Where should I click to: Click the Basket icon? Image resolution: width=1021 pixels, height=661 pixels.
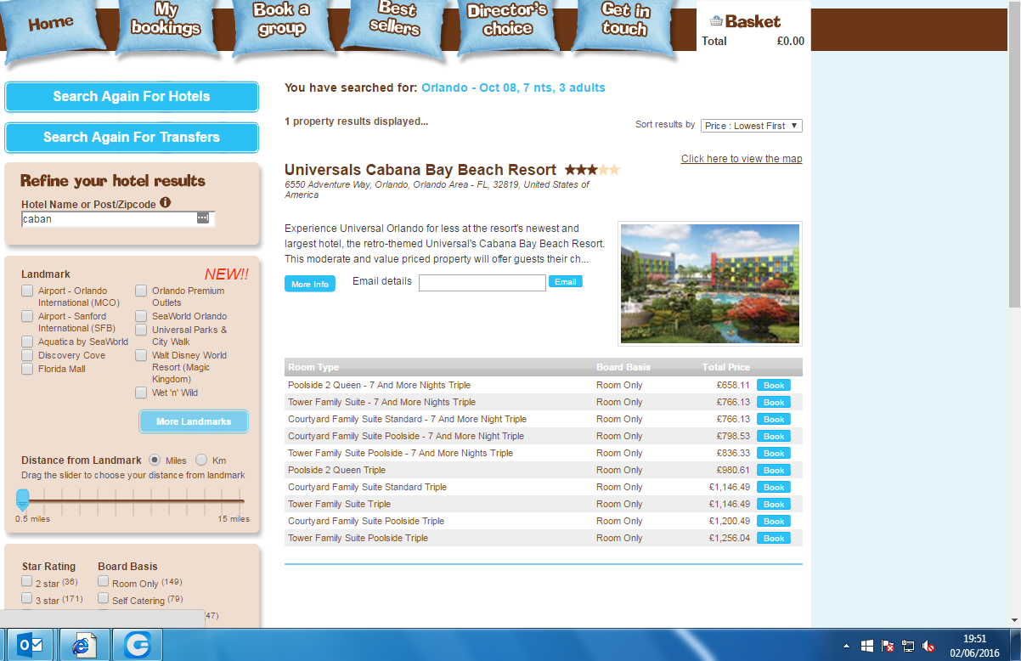click(716, 21)
